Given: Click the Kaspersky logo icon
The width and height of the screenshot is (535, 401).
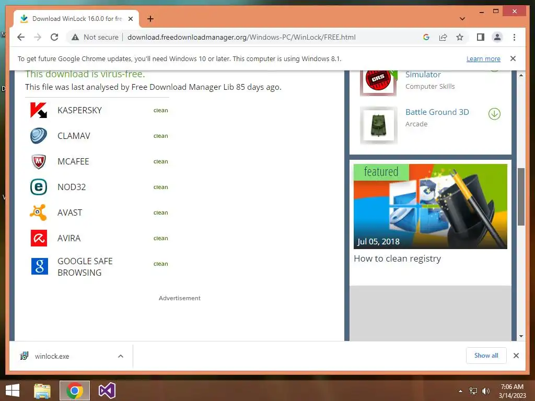Looking at the screenshot, I should 39,110.
